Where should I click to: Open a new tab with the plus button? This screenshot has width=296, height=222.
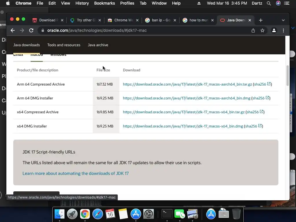click(x=261, y=20)
